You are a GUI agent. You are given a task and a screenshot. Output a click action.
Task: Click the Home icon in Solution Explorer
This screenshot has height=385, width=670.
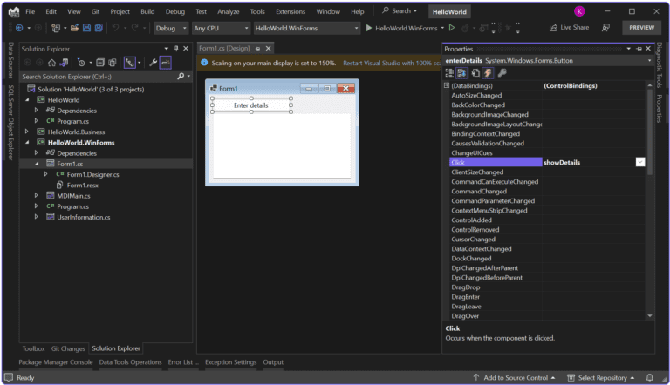(x=51, y=63)
